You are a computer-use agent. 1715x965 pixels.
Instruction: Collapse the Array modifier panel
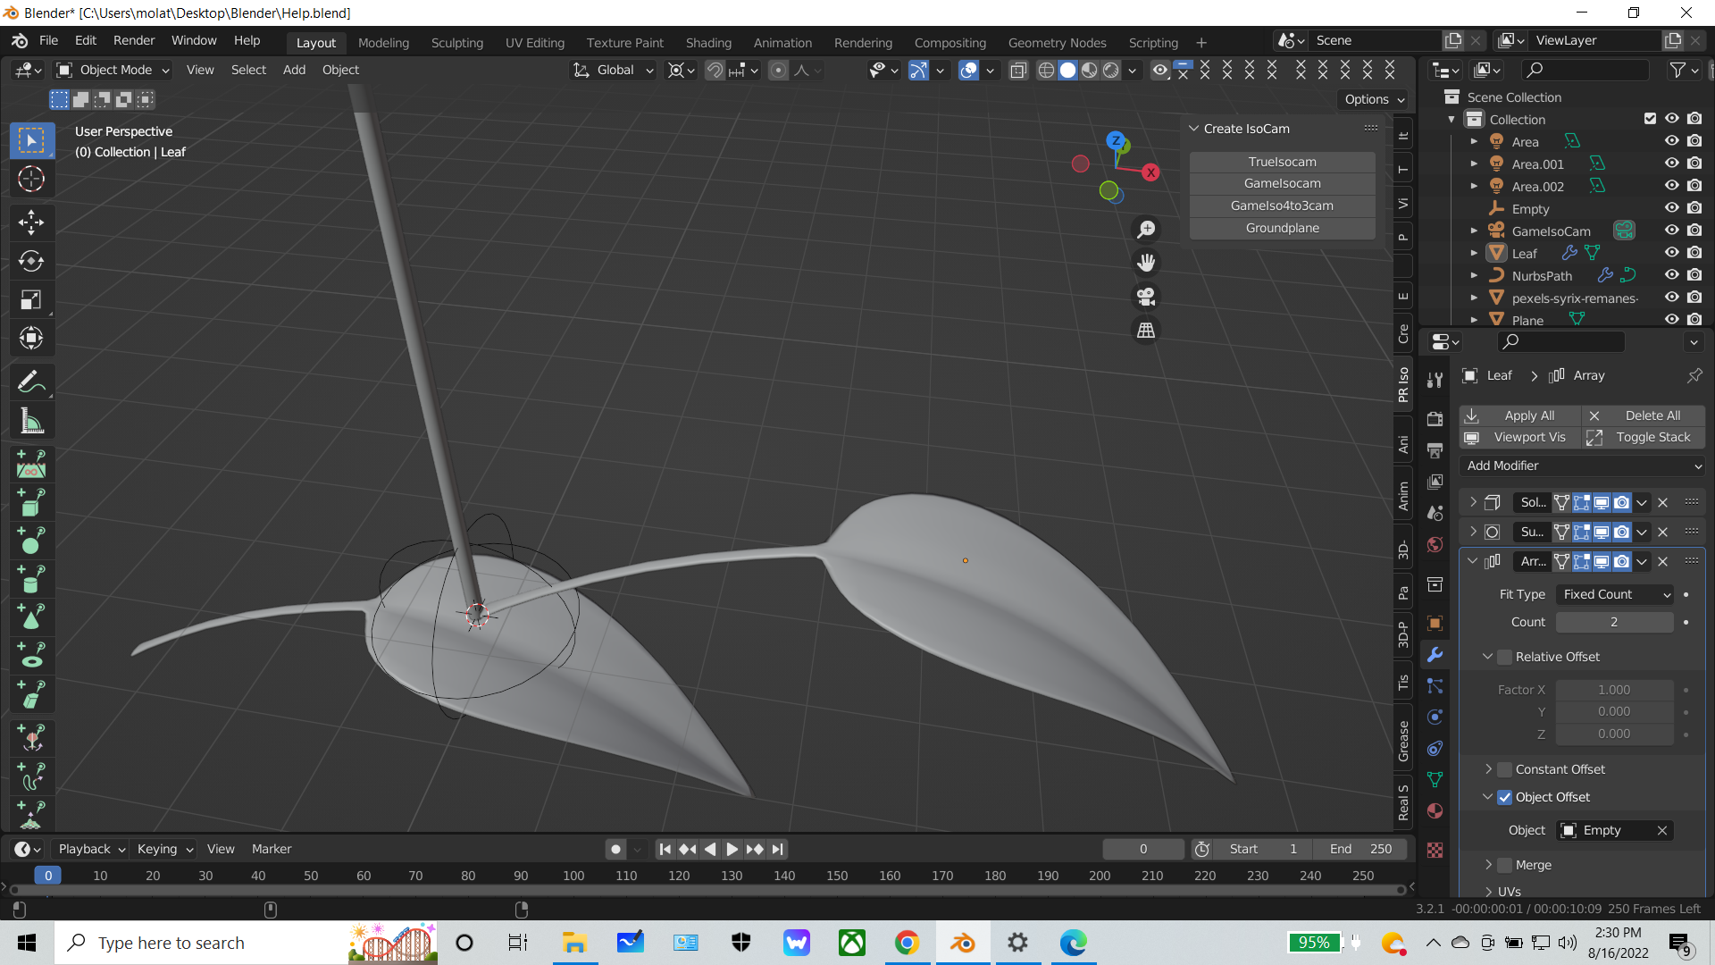1473,561
